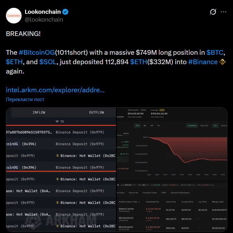
Task: Click the blue verified badge
Action: [65, 12]
